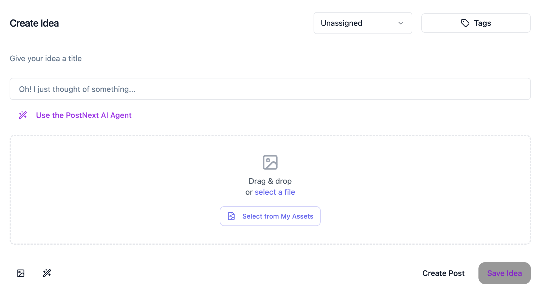Focus the idea title input field
The width and height of the screenshot is (541, 294).
pyautogui.click(x=270, y=89)
